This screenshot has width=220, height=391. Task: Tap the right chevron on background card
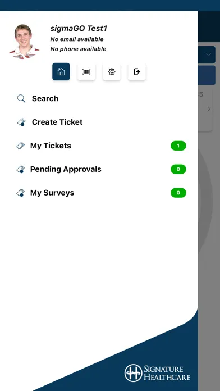(x=209, y=109)
